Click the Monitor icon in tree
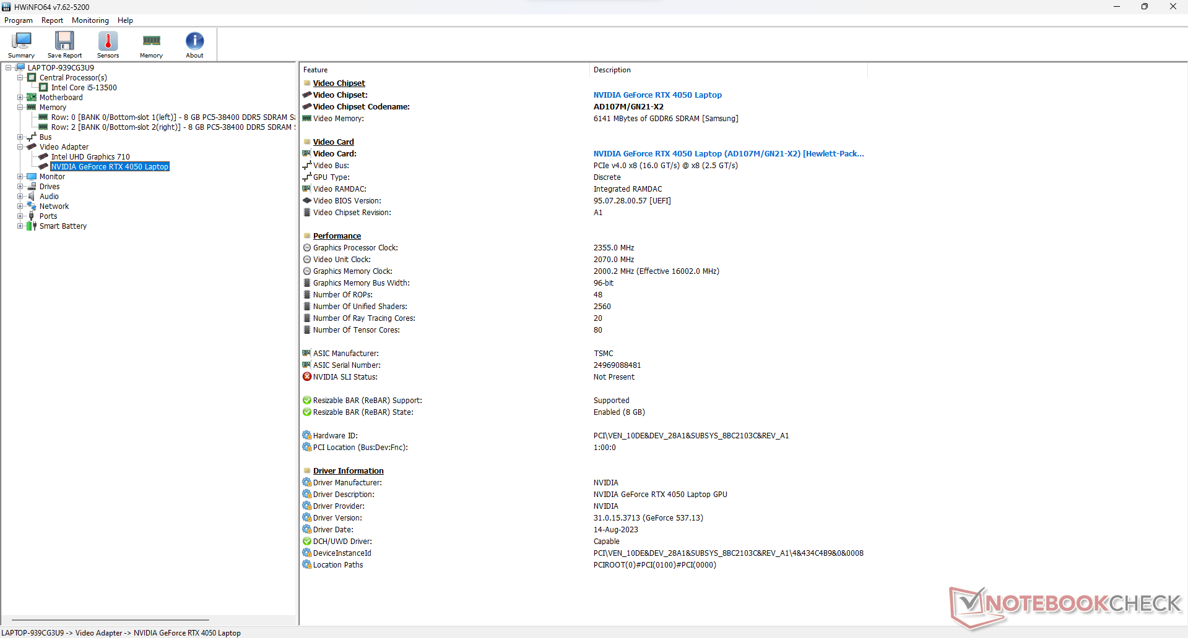 tap(32, 177)
